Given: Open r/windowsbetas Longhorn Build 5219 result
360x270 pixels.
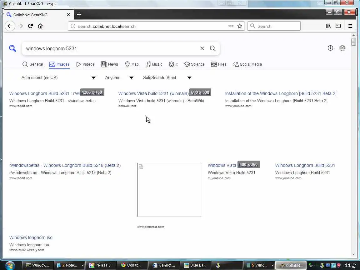Looking at the screenshot, I should [x=65, y=165].
